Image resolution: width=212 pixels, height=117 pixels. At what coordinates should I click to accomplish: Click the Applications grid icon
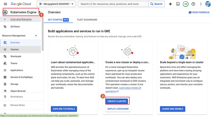click(5, 70)
